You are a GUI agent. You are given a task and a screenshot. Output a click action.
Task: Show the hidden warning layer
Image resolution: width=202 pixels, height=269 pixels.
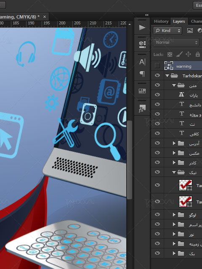pos(157,66)
